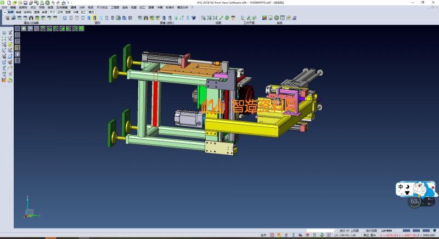Open the 文件 (File) menu
The height and width of the screenshot is (239, 439).
click(x=4, y=7)
